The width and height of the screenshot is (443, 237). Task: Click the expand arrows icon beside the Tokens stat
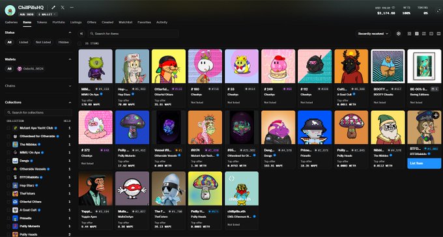click(x=438, y=10)
